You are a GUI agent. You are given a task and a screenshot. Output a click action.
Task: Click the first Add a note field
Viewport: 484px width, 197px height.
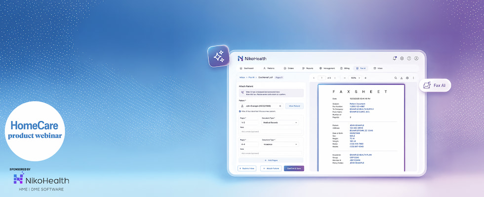271,131
